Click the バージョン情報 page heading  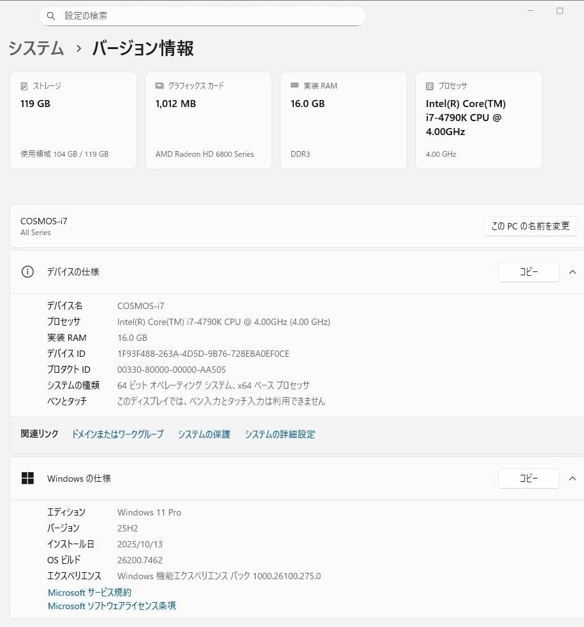coord(143,48)
